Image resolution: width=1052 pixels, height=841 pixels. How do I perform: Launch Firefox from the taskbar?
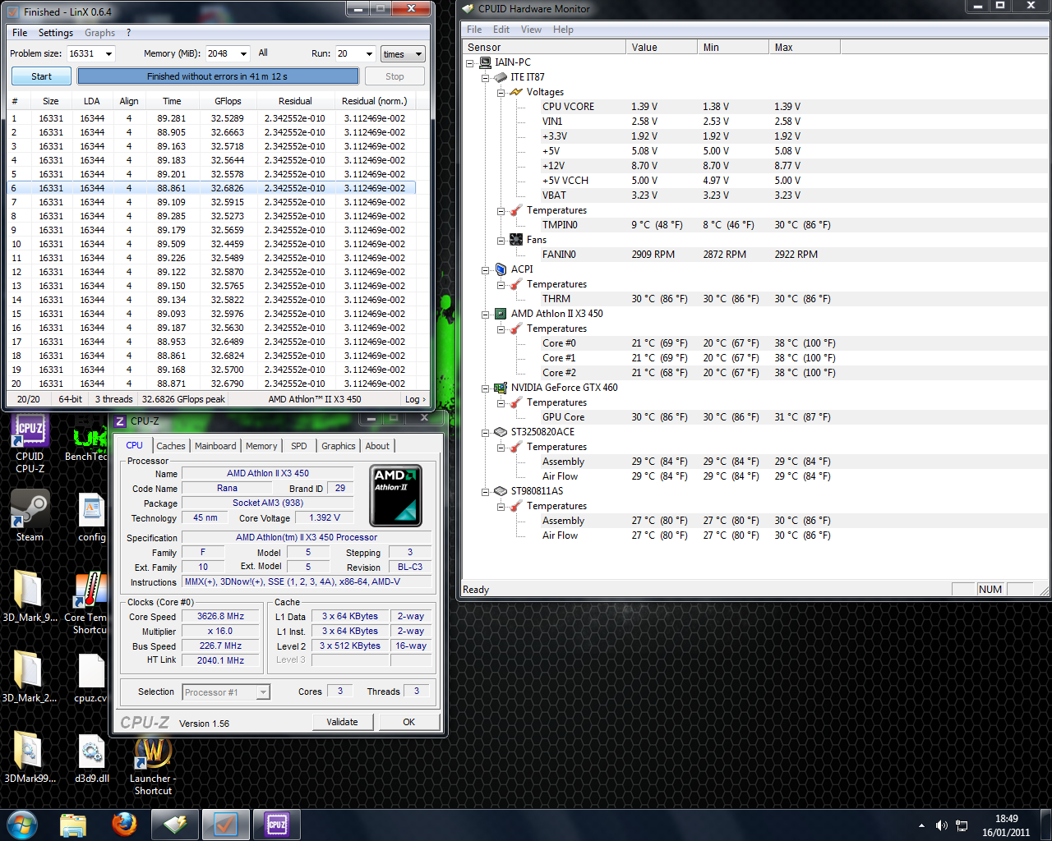[124, 824]
